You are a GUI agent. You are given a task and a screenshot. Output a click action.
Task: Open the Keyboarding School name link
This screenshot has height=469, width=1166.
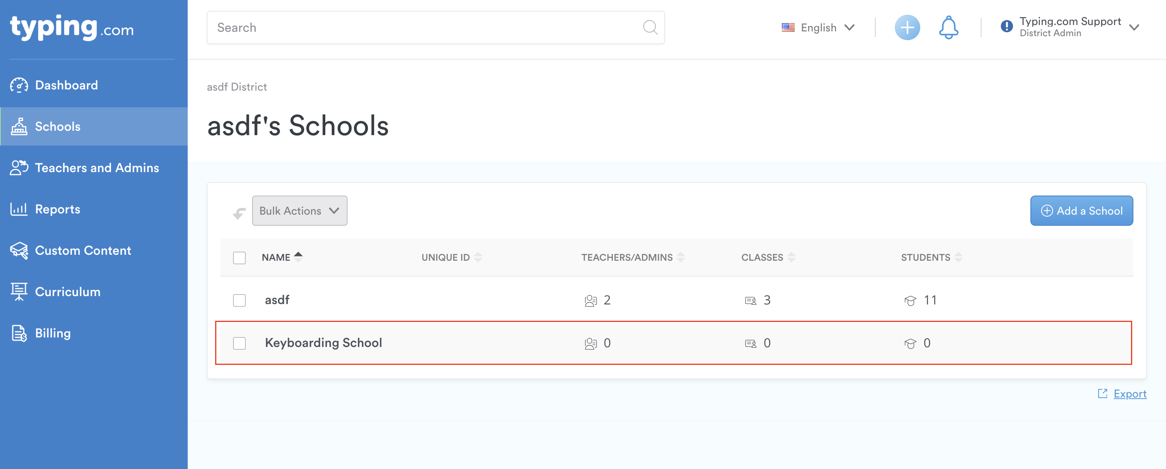click(323, 343)
